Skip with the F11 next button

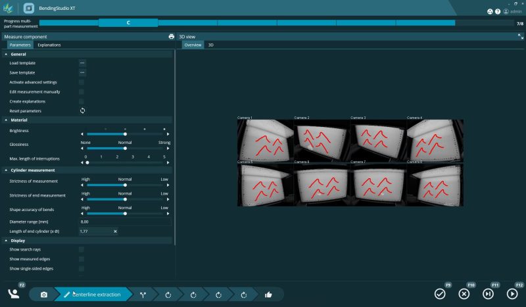[488, 294]
